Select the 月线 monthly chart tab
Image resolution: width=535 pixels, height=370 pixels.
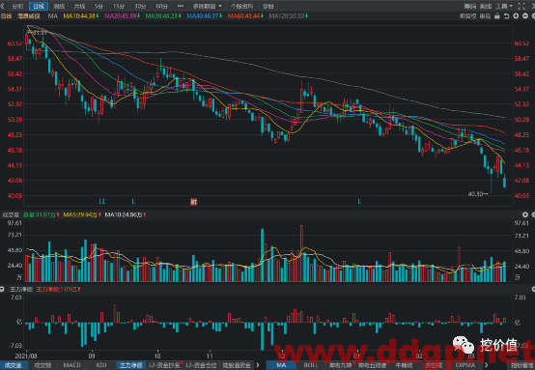pos(79,6)
